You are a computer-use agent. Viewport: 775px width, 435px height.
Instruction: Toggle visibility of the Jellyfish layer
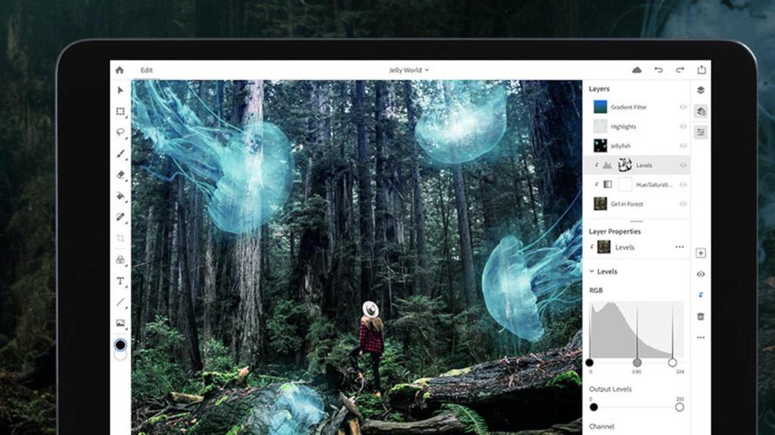(x=683, y=146)
